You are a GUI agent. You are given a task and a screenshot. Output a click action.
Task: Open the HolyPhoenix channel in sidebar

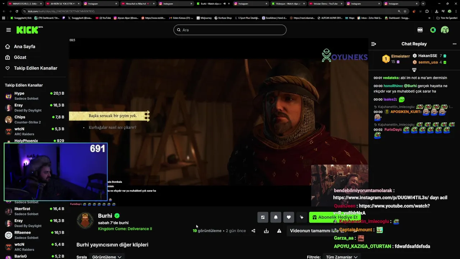34,141
